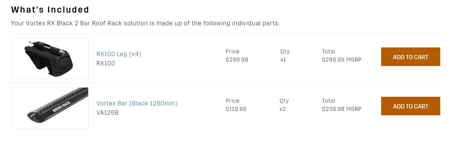Click the RX100 part number text
This screenshot has width=452, height=143.
[105, 63]
